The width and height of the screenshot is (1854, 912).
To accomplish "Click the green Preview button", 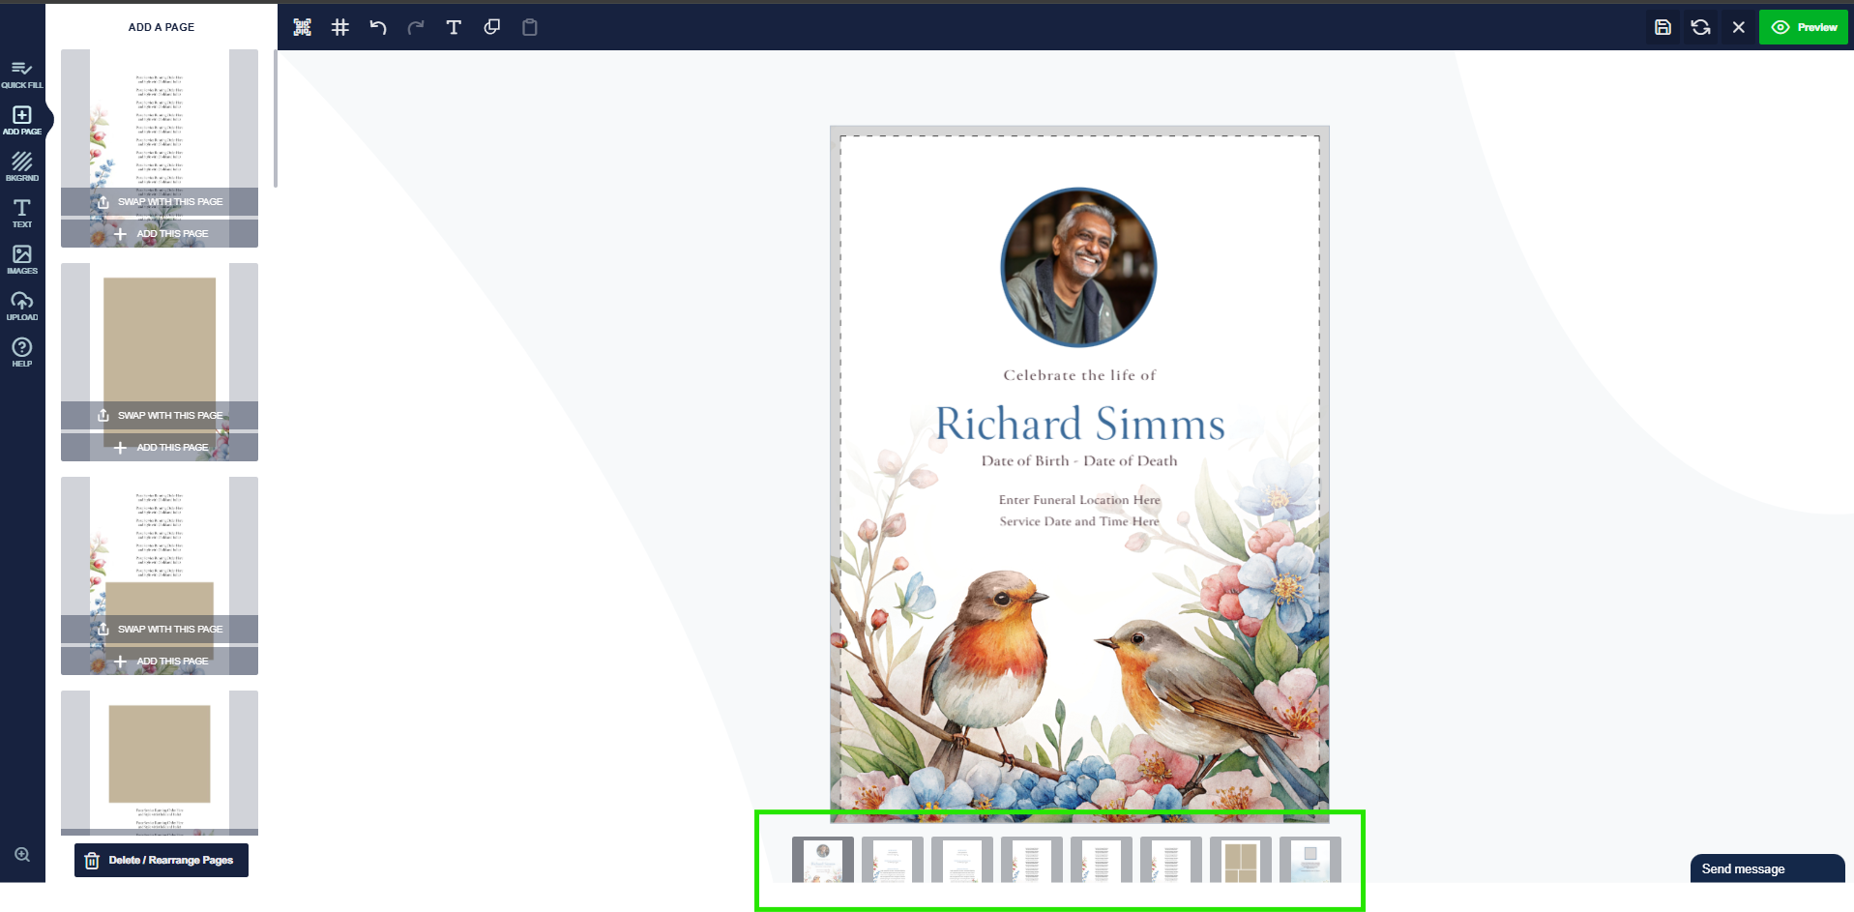I will pos(1804,27).
